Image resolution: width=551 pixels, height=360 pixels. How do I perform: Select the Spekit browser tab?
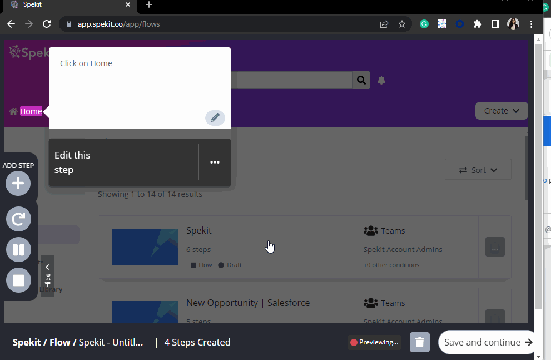(70, 5)
